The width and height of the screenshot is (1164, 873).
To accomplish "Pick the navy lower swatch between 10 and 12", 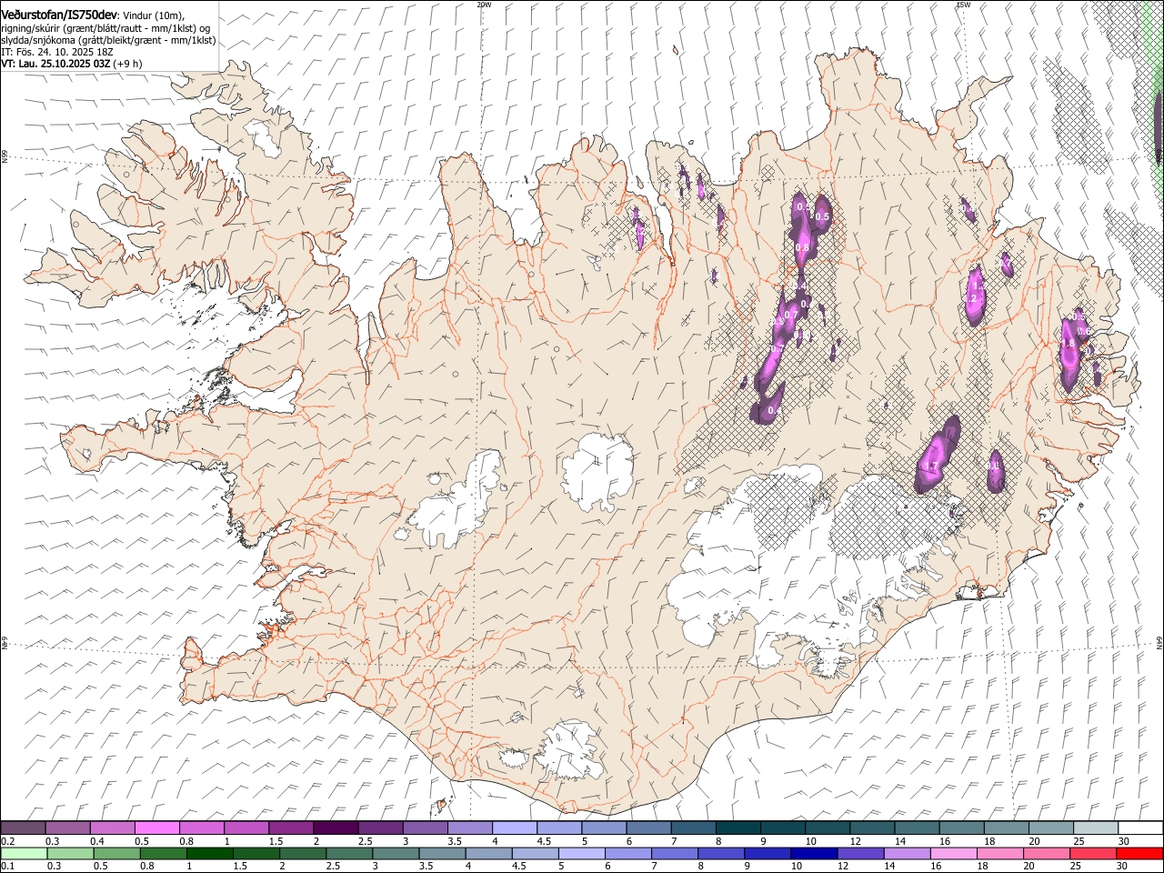I will (x=813, y=854).
